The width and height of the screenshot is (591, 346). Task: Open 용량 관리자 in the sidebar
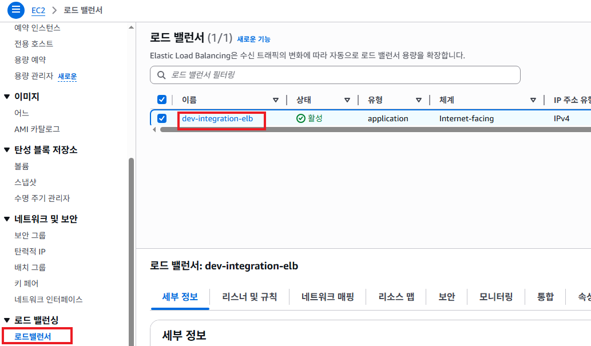(x=34, y=76)
